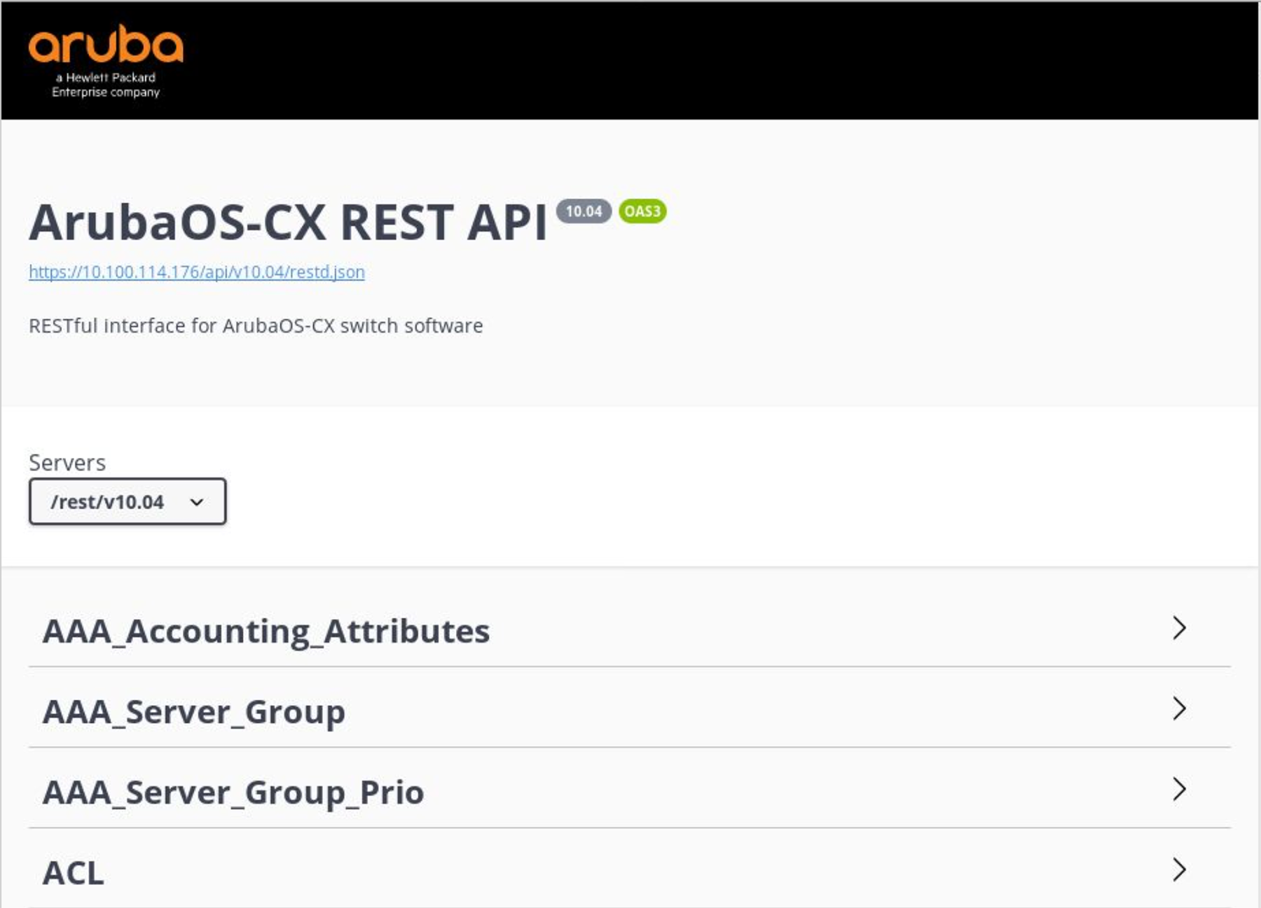This screenshot has height=908, width=1261.
Task: Expand the ACL section chevron
Action: 1179,869
